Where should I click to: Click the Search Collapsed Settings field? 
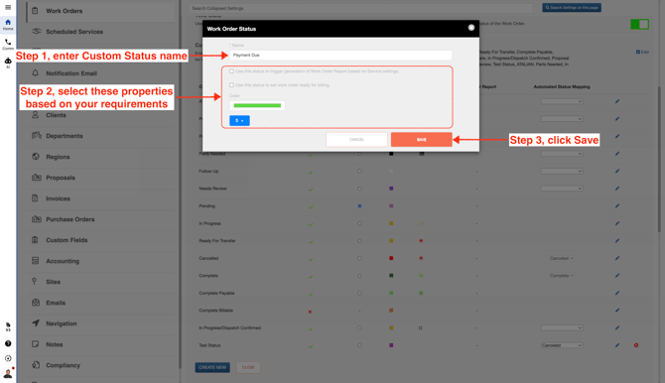[361, 8]
